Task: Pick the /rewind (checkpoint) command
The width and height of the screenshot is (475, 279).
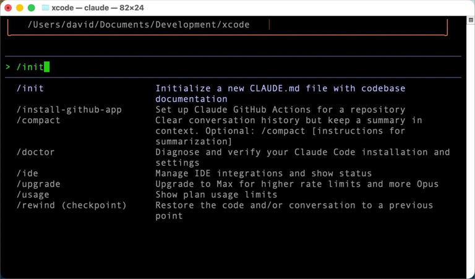Action: tap(72, 205)
